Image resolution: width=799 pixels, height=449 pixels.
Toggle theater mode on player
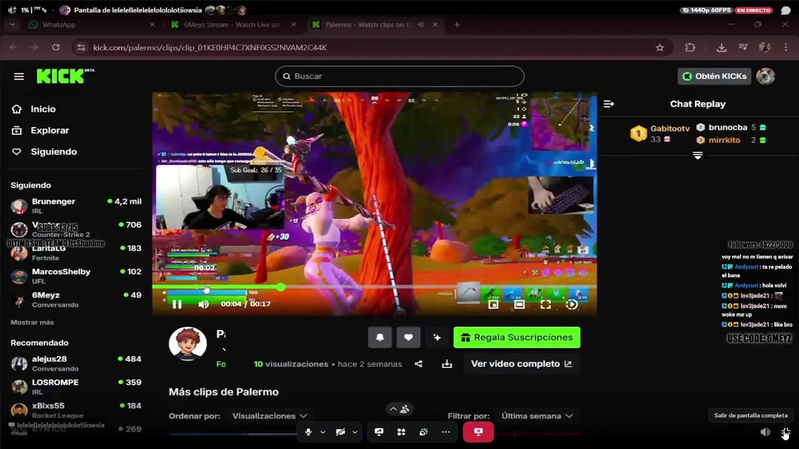click(519, 304)
